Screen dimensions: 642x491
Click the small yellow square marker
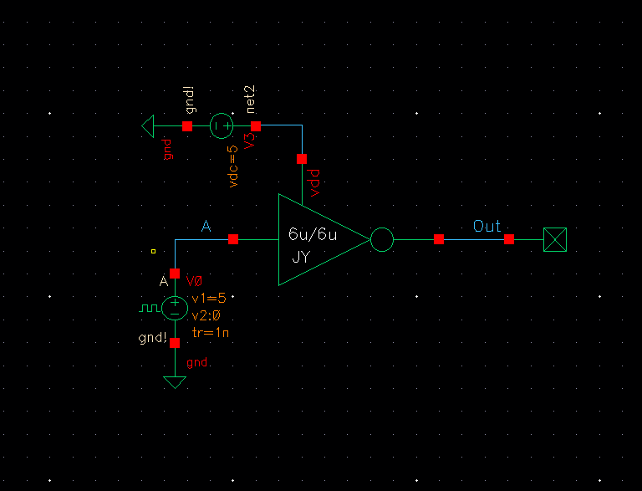click(x=153, y=251)
